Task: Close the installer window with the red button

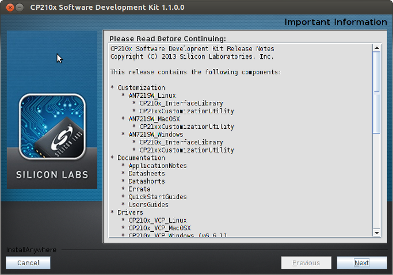Action: pyautogui.click(x=10, y=7)
